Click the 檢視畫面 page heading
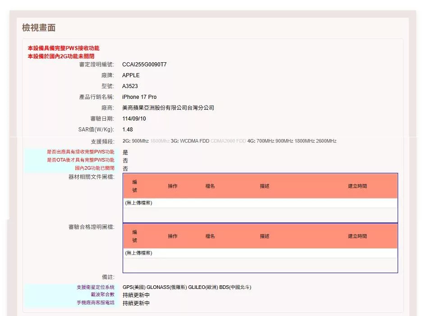This screenshot has height=316, width=431. click(x=39, y=28)
